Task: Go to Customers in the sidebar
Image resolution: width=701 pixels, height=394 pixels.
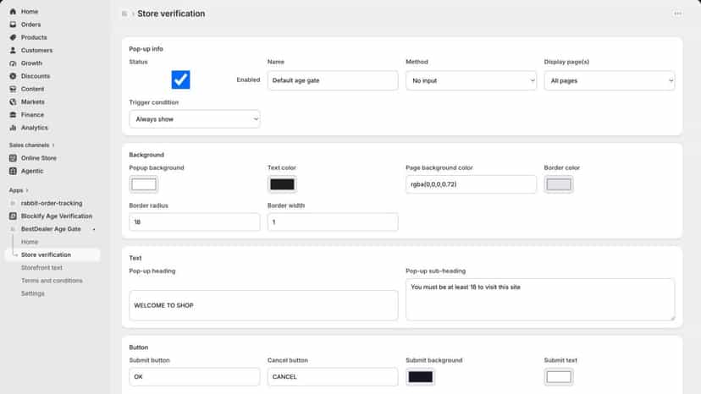Action: click(36, 51)
